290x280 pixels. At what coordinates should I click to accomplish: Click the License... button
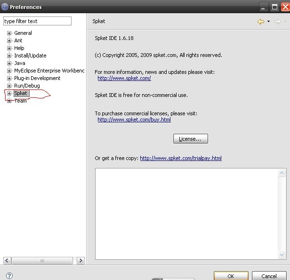point(191,139)
